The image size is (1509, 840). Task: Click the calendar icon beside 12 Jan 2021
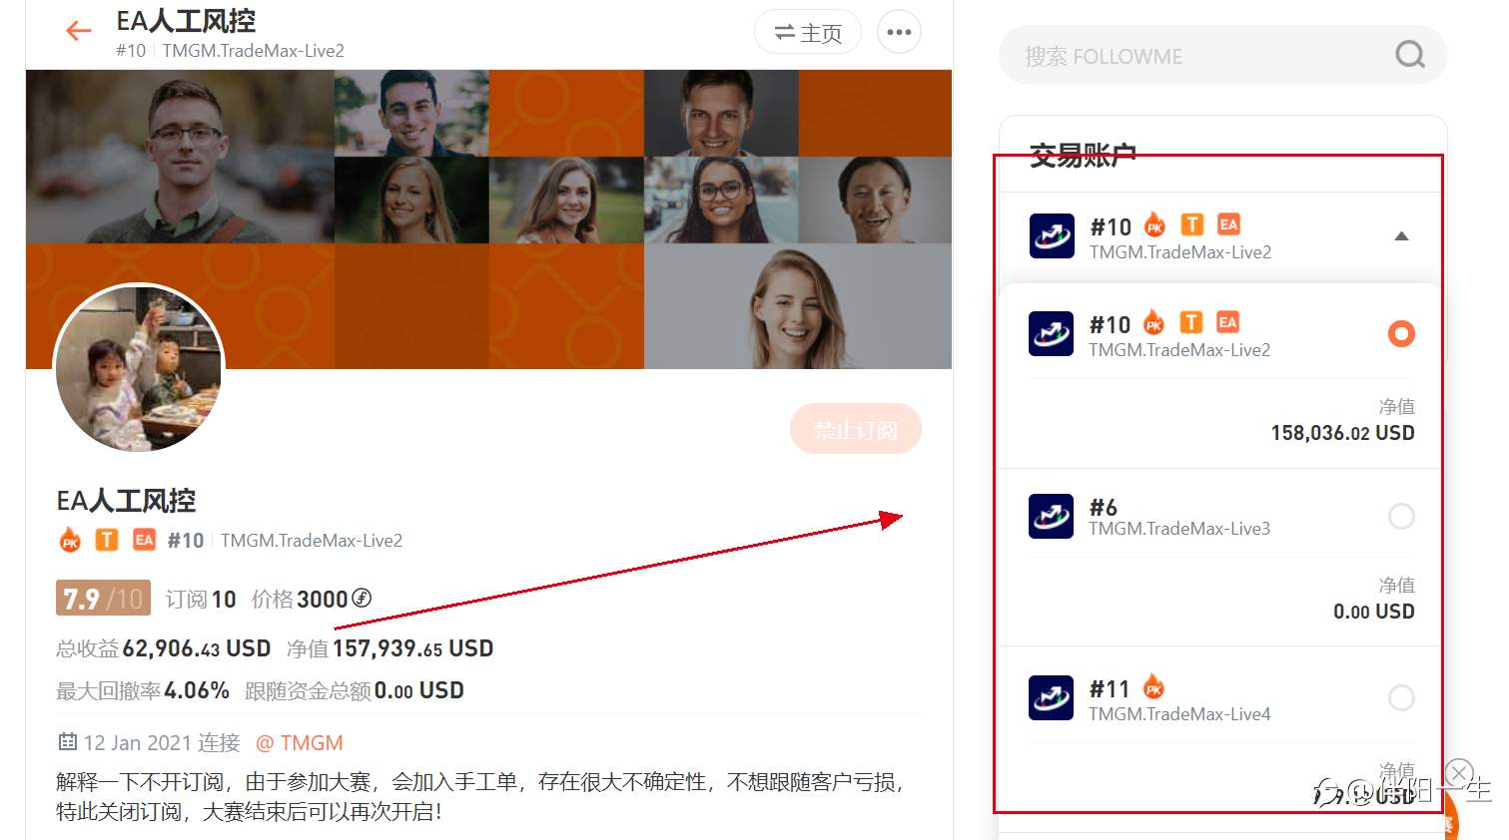pos(67,742)
